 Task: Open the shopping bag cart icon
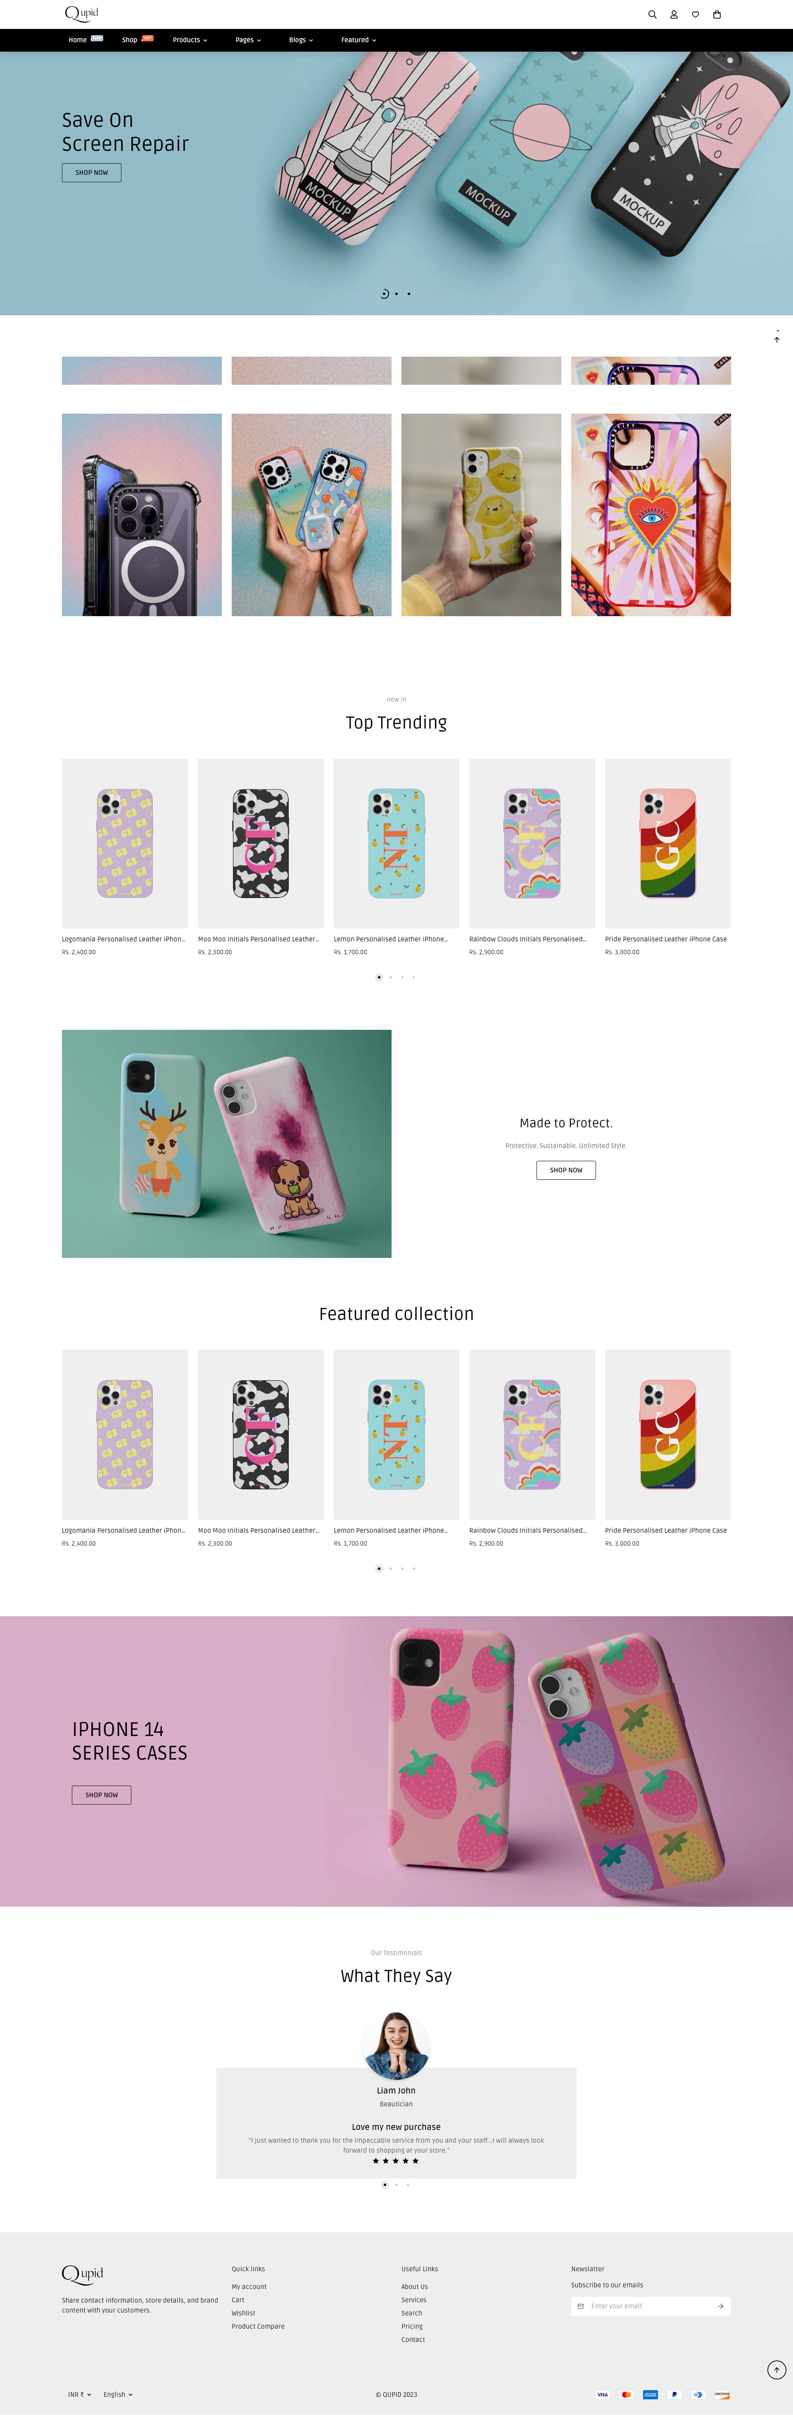coord(717,14)
